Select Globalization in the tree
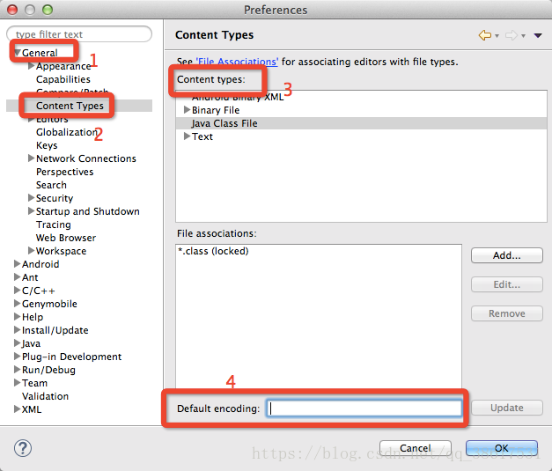 tap(67, 132)
